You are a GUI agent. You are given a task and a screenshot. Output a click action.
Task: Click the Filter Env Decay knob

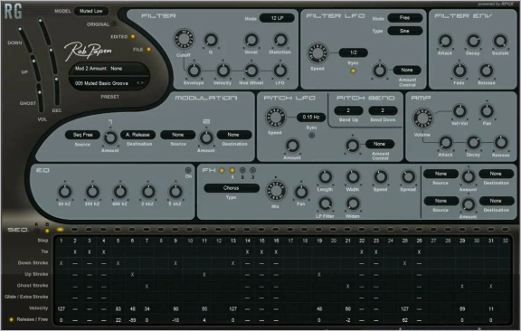[x=473, y=41]
